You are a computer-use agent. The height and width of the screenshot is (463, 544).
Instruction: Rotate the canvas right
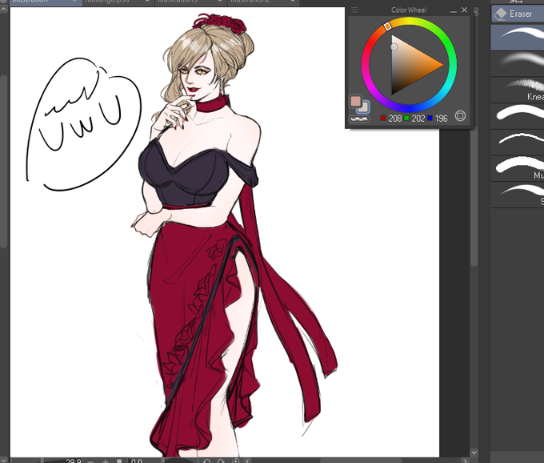point(221,461)
